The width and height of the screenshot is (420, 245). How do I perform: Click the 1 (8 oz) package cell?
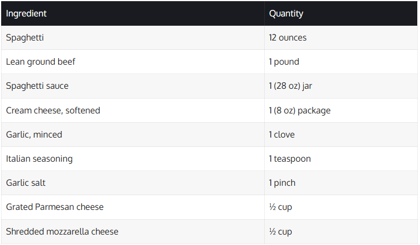click(x=300, y=110)
